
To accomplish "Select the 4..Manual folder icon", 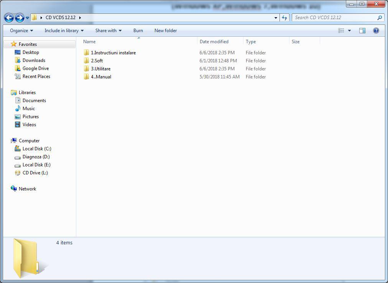I will [x=86, y=77].
